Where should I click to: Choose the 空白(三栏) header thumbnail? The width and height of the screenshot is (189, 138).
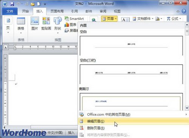[x=131, y=74]
